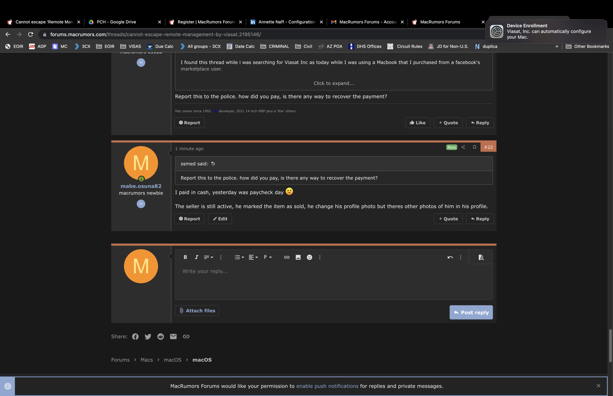Insert image using editor toolbar
Screen dimensions: 613x396
coord(298,257)
